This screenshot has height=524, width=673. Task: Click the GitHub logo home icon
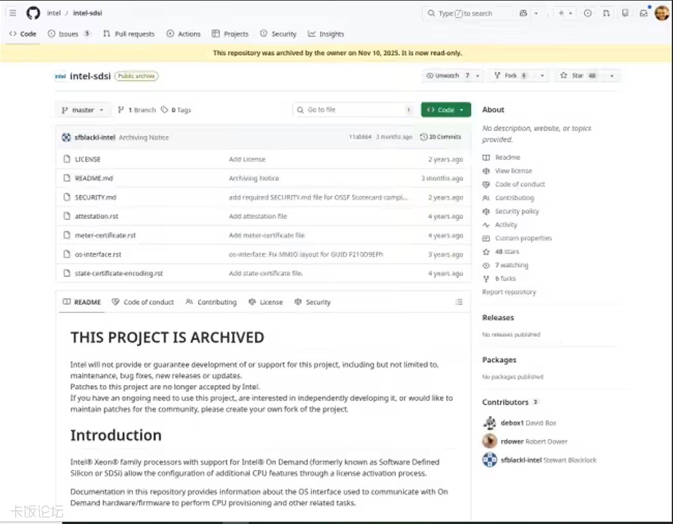[33, 13]
